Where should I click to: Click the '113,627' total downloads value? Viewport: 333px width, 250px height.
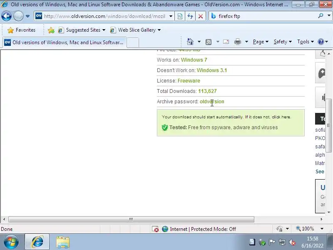tap(207, 91)
